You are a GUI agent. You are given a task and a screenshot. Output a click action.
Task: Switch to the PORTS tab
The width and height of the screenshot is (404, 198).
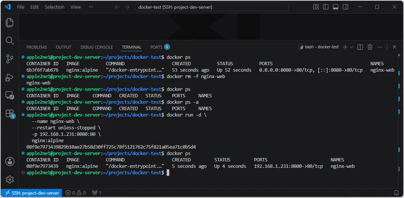[x=160, y=47]
